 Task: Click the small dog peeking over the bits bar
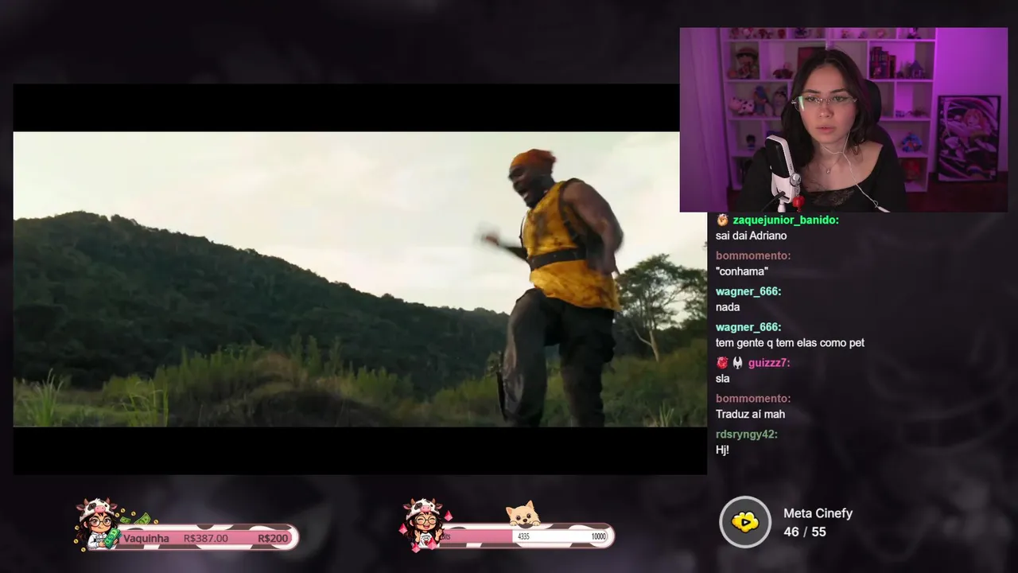click(523, 514)
